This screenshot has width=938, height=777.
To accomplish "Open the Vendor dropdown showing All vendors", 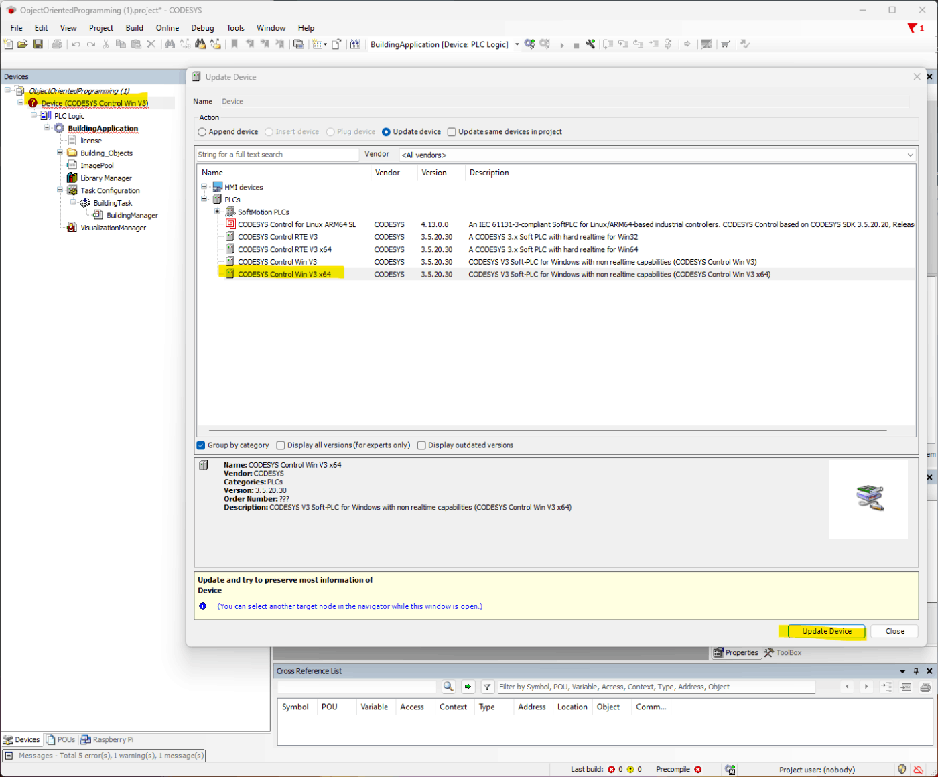I will (x=657, y=155).
